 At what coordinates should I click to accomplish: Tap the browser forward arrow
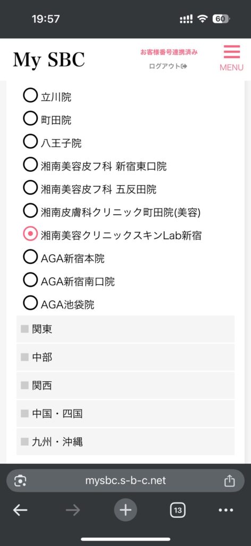pos(72,510)
